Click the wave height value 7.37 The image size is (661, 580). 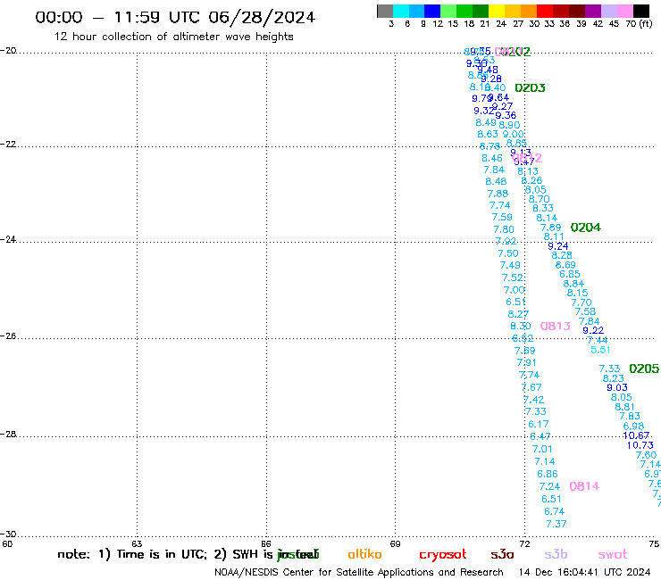(556, 524)
